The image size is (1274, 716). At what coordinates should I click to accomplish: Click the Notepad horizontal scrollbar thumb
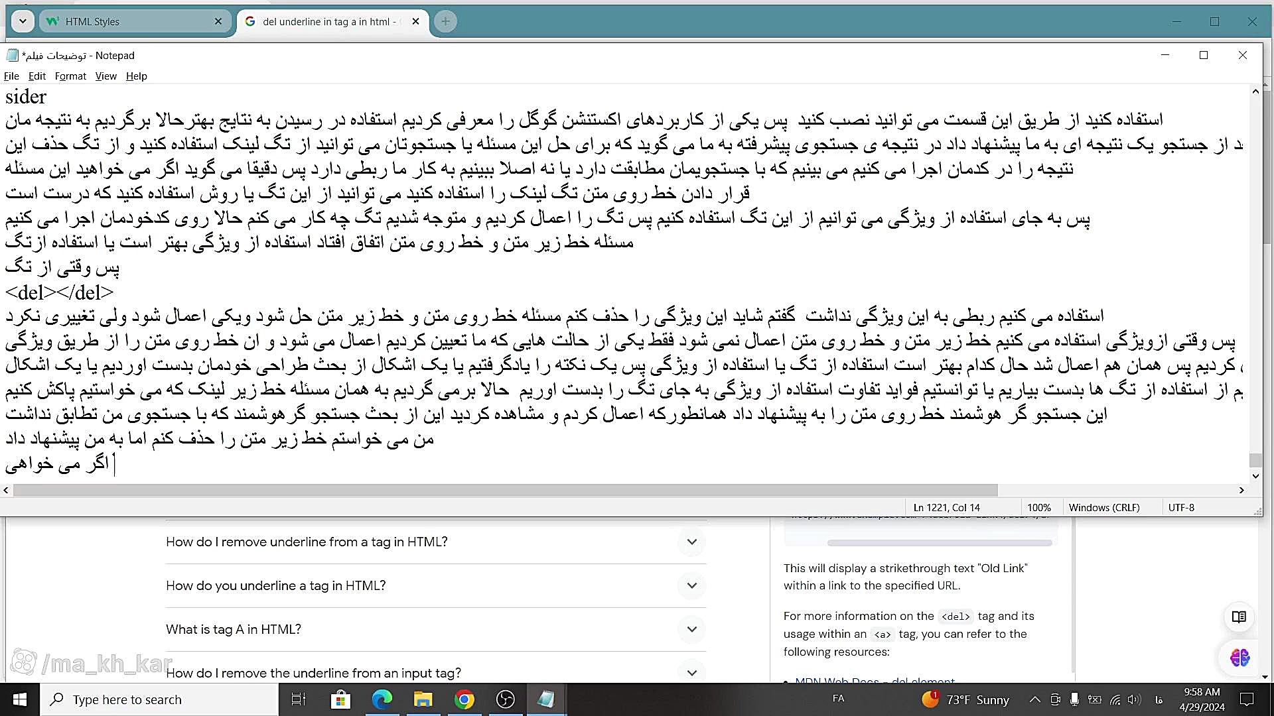pyautogui.click(x=505, y=490)
